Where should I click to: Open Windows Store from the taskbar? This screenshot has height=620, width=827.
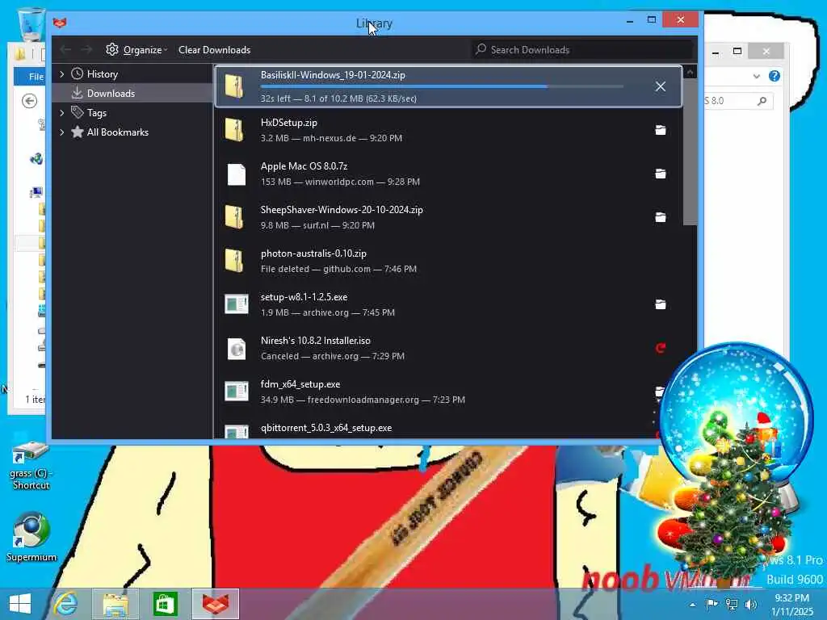tap(165, 604)
